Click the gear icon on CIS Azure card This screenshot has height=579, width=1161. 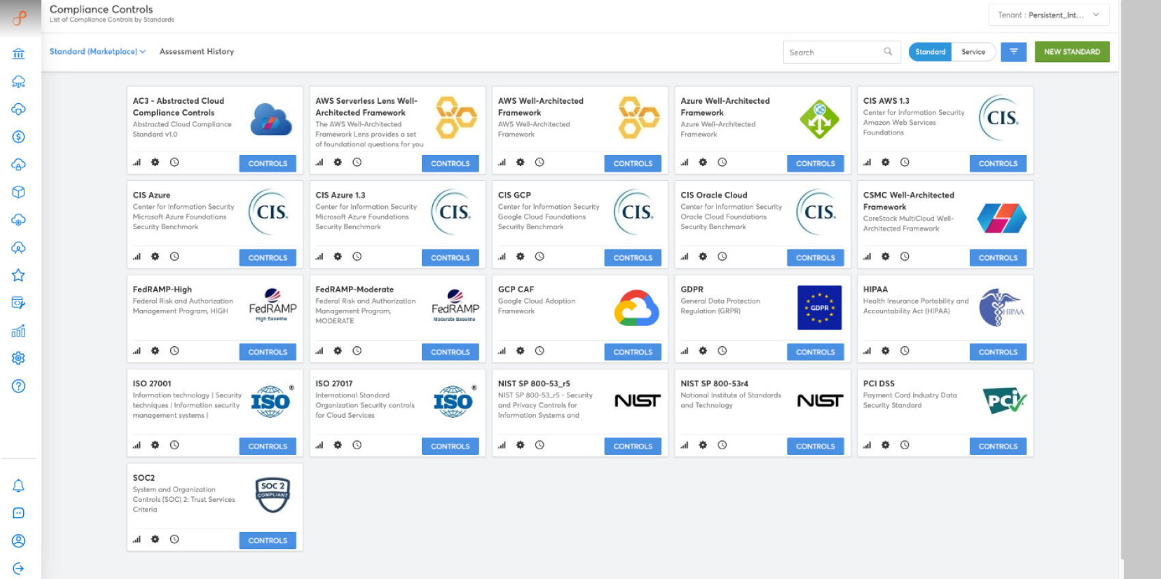tap(155, 257)
